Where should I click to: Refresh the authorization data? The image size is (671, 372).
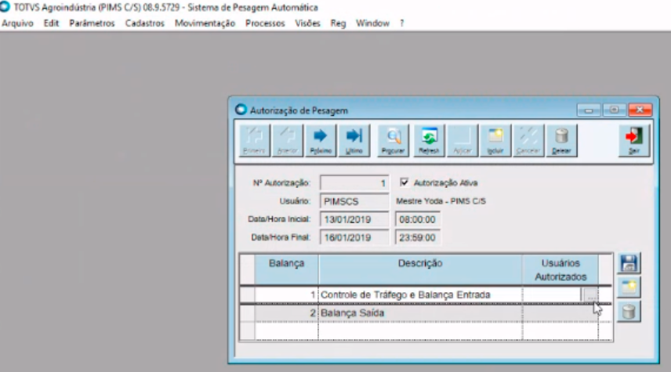429,141
